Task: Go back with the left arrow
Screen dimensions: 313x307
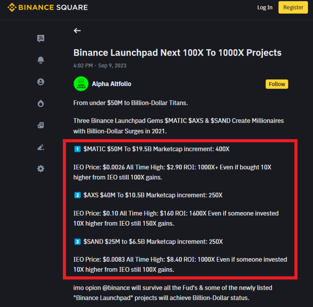Action: (77, 31)
